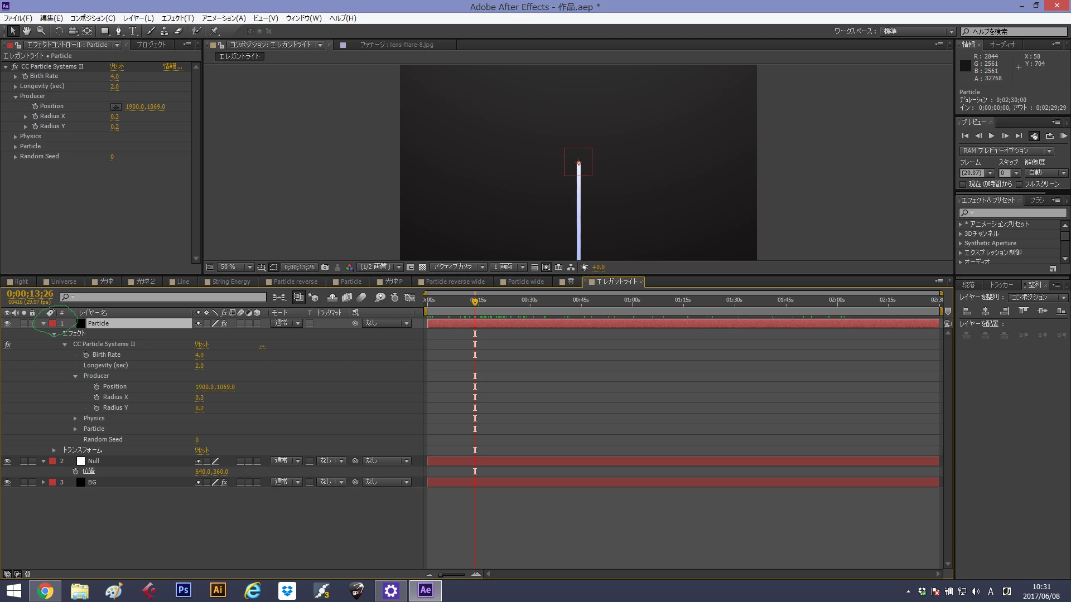Image resolution: width=1071 pixels, height=602 pixels.
Task: Select the Hand tool
Action: click(x=26, y=31)
